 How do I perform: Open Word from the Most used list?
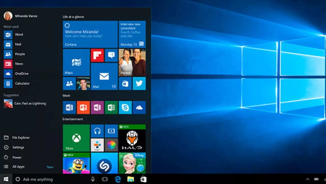tap(13, 35)
